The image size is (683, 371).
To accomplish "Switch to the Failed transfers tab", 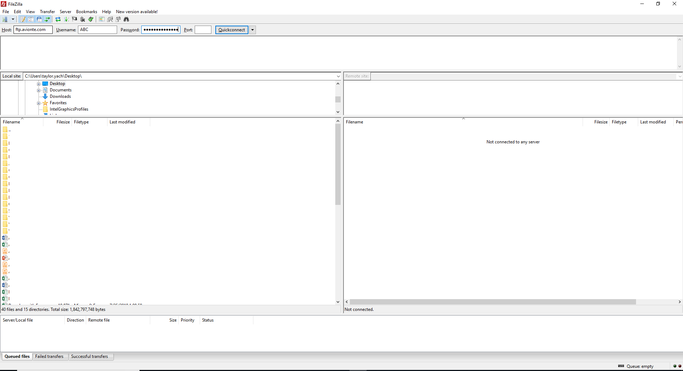I will [49, 356].
